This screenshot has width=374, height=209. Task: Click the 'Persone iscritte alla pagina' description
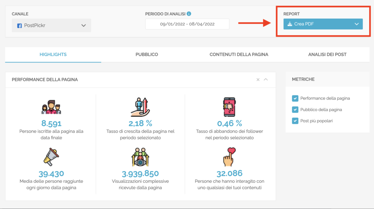tap(51, 134)
